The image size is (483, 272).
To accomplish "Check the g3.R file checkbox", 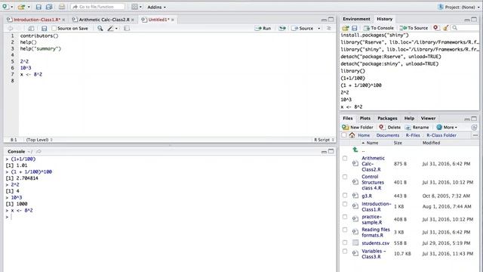I will click(345, 195).
